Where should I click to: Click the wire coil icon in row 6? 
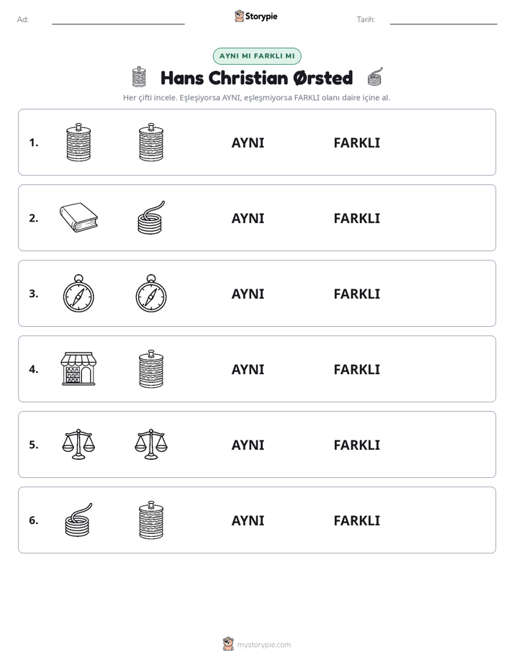point(78,520)
